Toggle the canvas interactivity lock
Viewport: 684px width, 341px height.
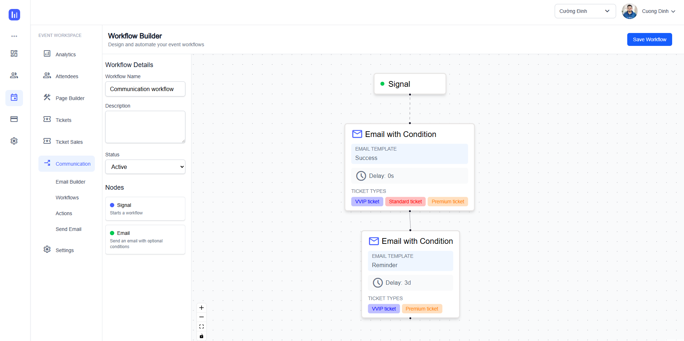tap(202, 336)
